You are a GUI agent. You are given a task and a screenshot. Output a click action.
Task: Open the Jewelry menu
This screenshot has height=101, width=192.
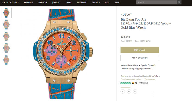pyautogui.click(x=56, y=2)
